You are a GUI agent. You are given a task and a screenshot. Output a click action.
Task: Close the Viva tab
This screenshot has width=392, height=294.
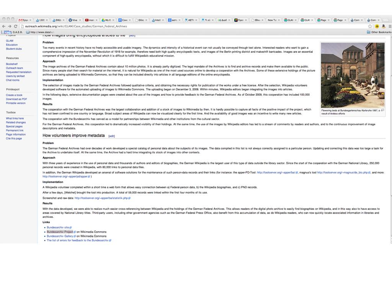pos(80,20)
